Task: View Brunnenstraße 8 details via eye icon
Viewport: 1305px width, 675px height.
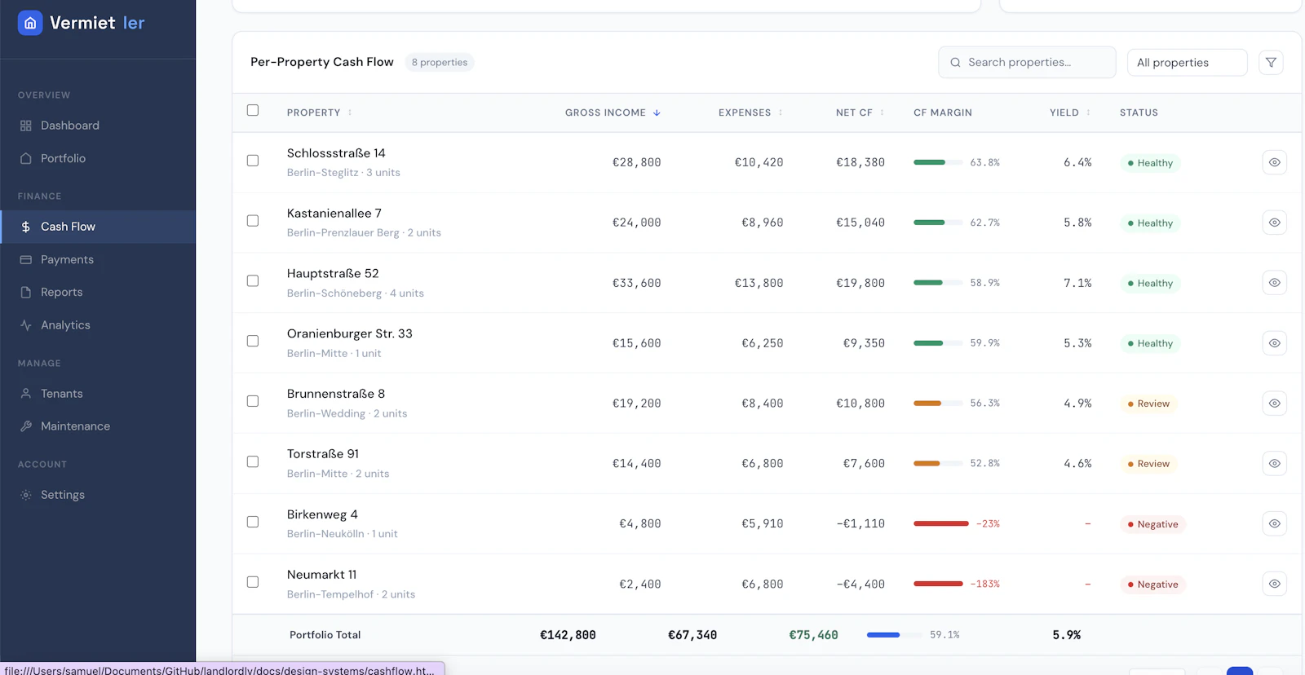Action: [1274, 404]
